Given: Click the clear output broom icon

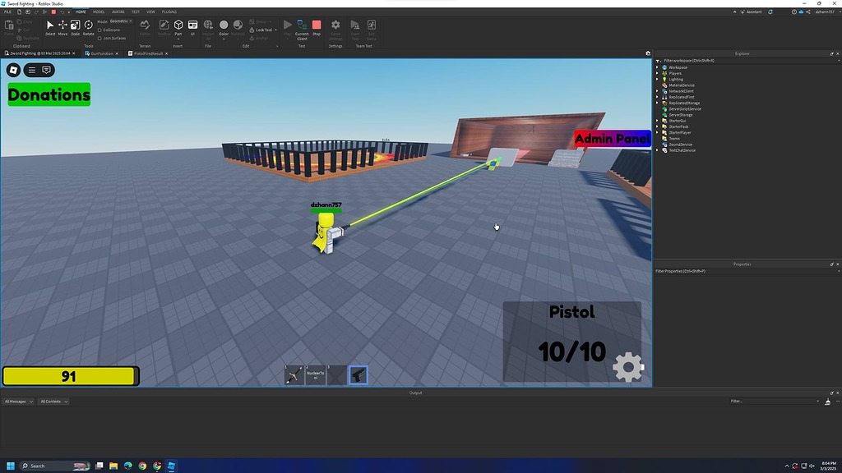Looking at the screenshot, I should point(827,401).
